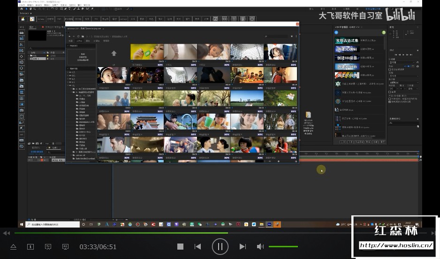Viewport: 440px width, 259px height.
Task: Click the blue round icon at script panel top-left
Action: pyautogui.click(x=336, y=32)
